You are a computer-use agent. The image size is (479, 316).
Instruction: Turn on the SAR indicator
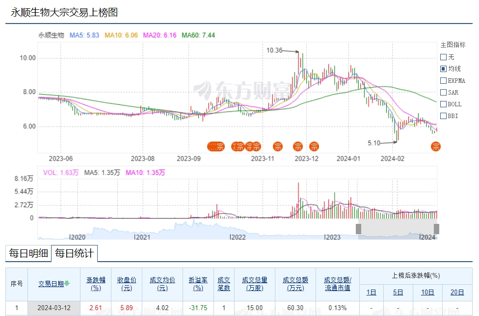444,92
